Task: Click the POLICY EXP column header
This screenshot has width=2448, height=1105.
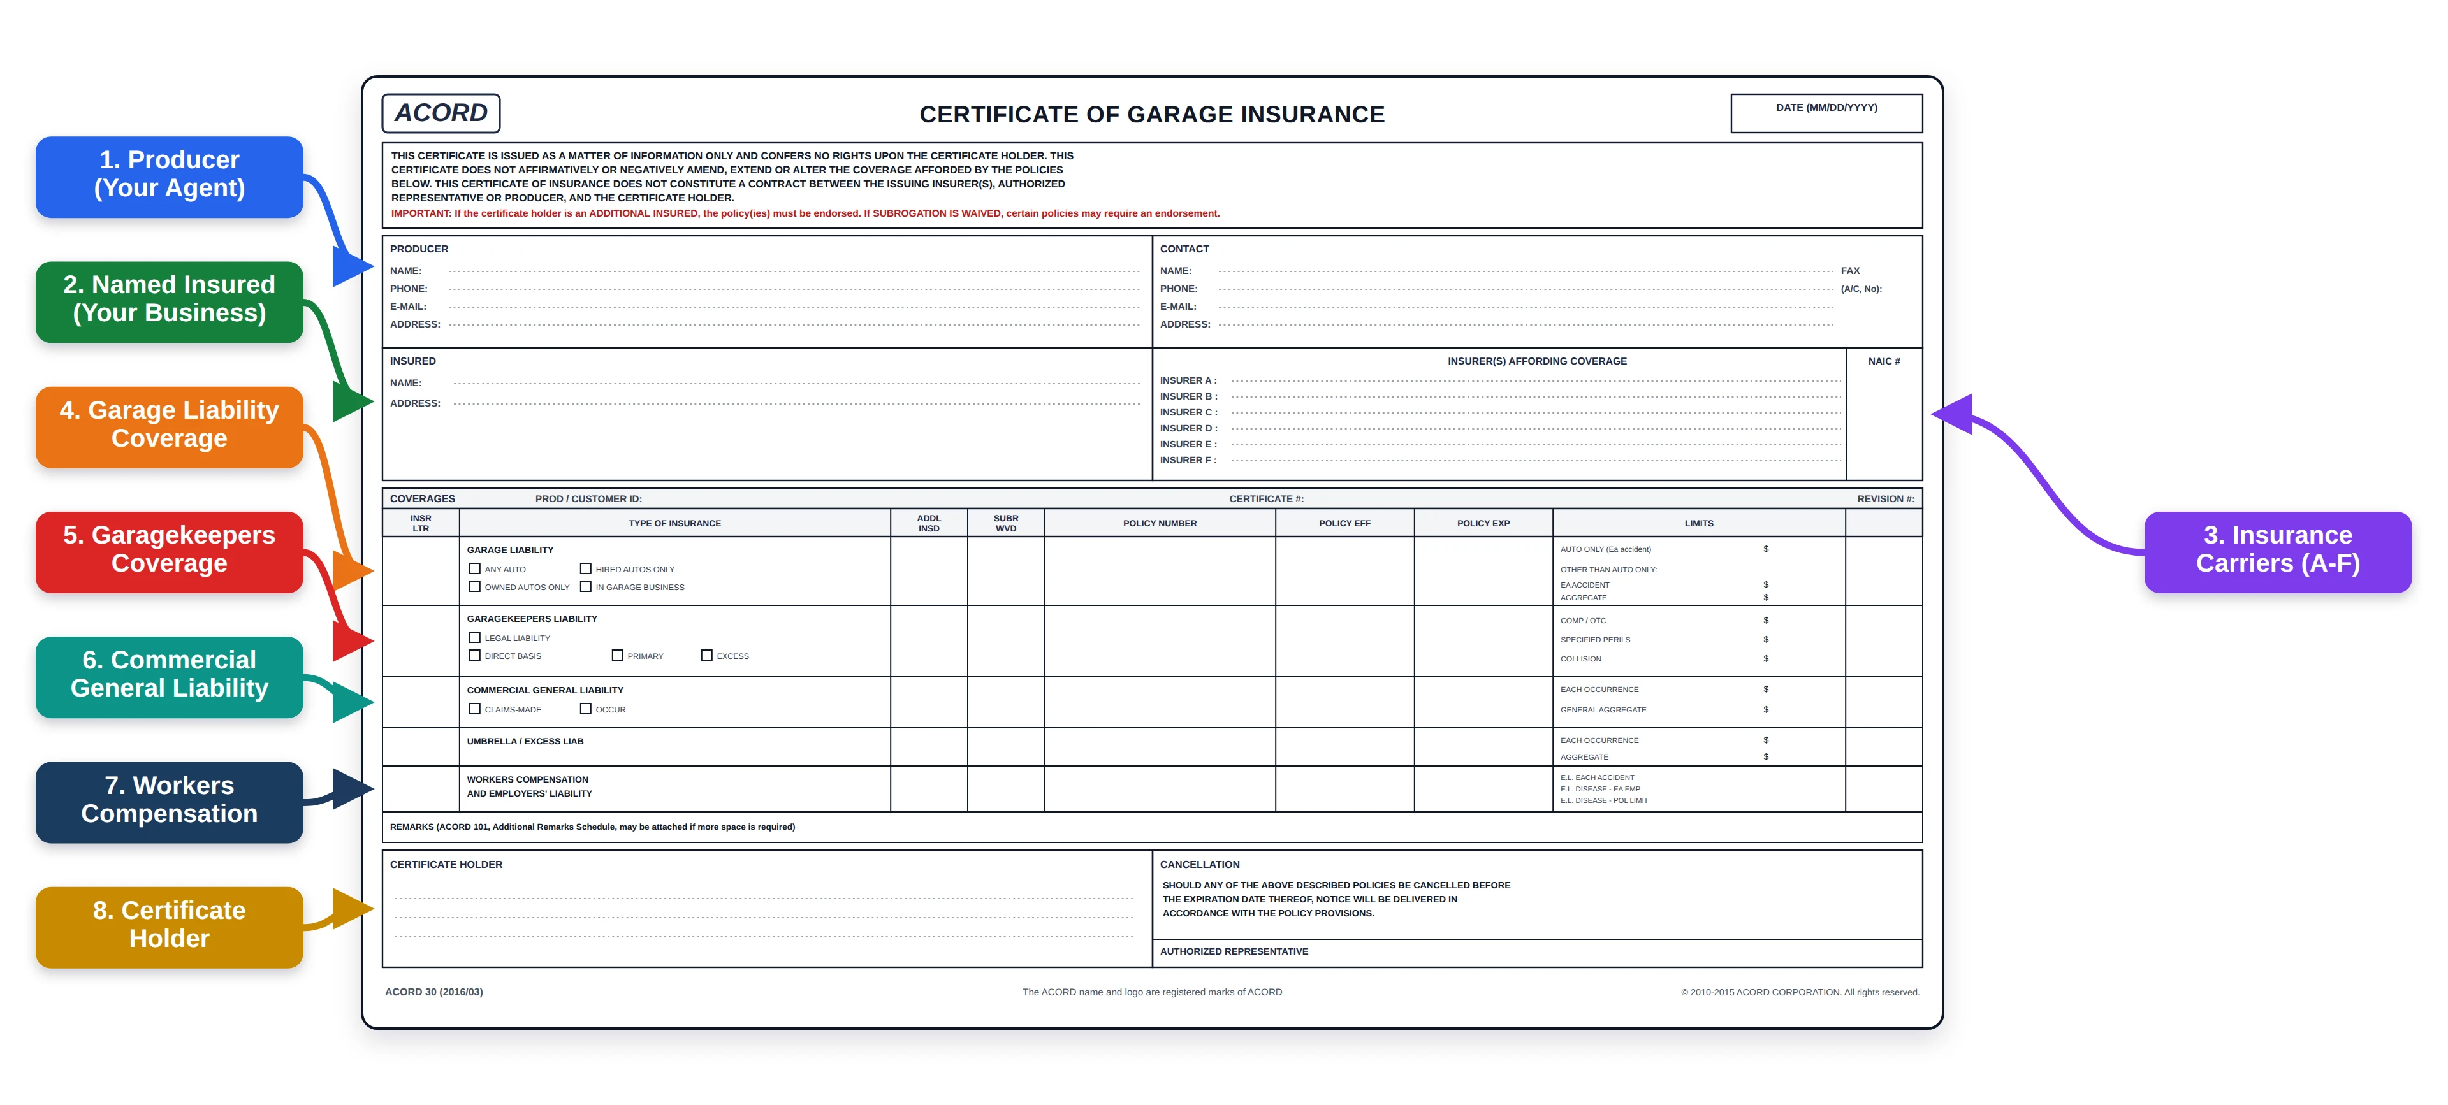Action: (x=1483, y=524)
